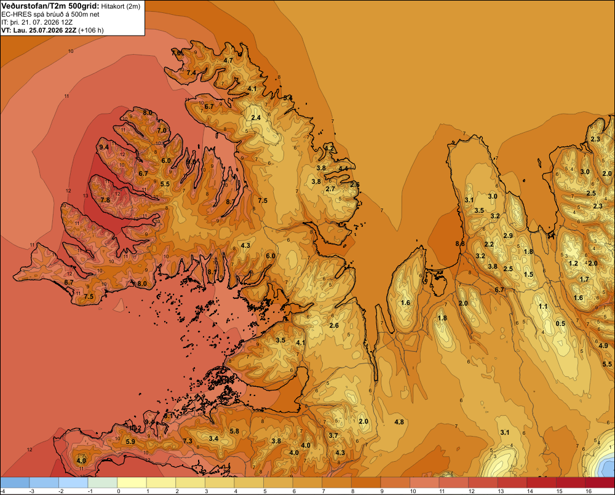Click the Veðurstofan/T2m 500grid title text

click(x=50, y=6)
